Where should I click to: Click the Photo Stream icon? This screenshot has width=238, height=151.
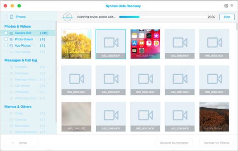point(11,40)
